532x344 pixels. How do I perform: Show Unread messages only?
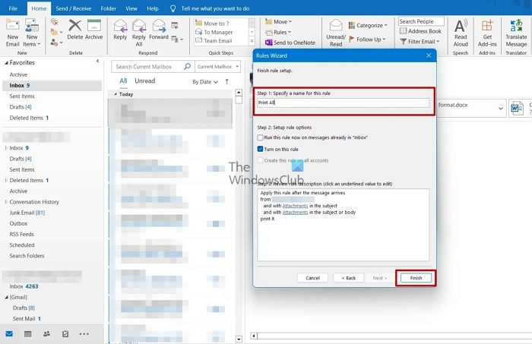click(x=145, y=81)
